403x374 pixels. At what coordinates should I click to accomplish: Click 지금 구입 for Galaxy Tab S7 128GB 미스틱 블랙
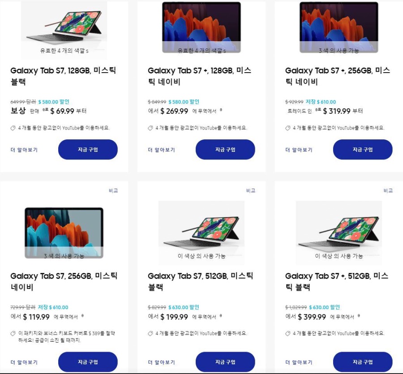pos(88,149)
